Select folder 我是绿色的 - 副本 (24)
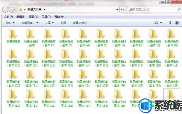The width and height of the screenshot is (182, 114). 84,78
